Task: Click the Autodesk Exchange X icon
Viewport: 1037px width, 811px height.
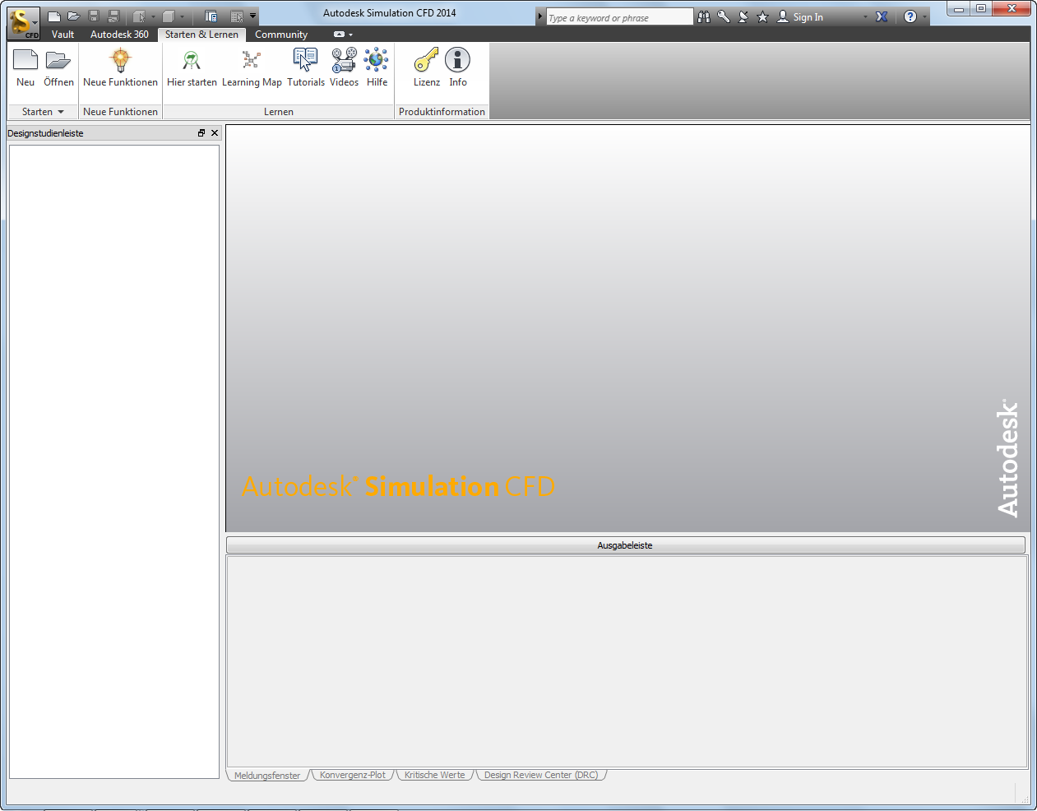Action: click(x=882, y=17)
